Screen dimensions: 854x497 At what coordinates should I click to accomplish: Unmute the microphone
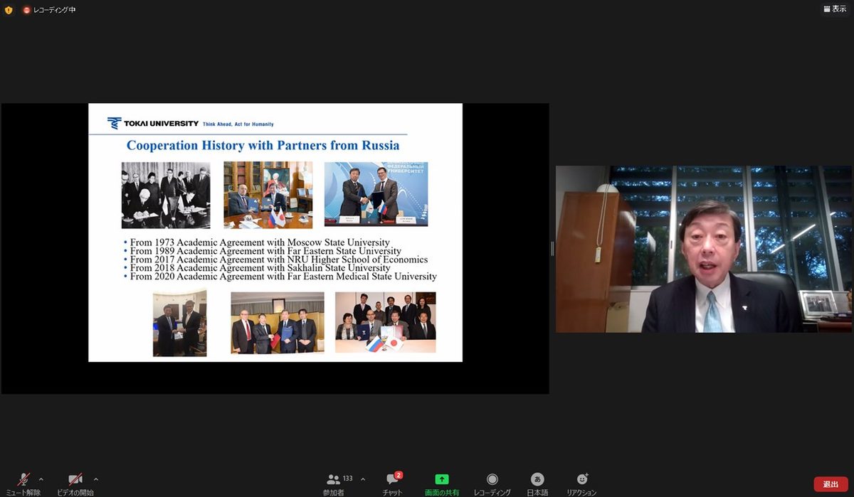[x=23, y=483]
